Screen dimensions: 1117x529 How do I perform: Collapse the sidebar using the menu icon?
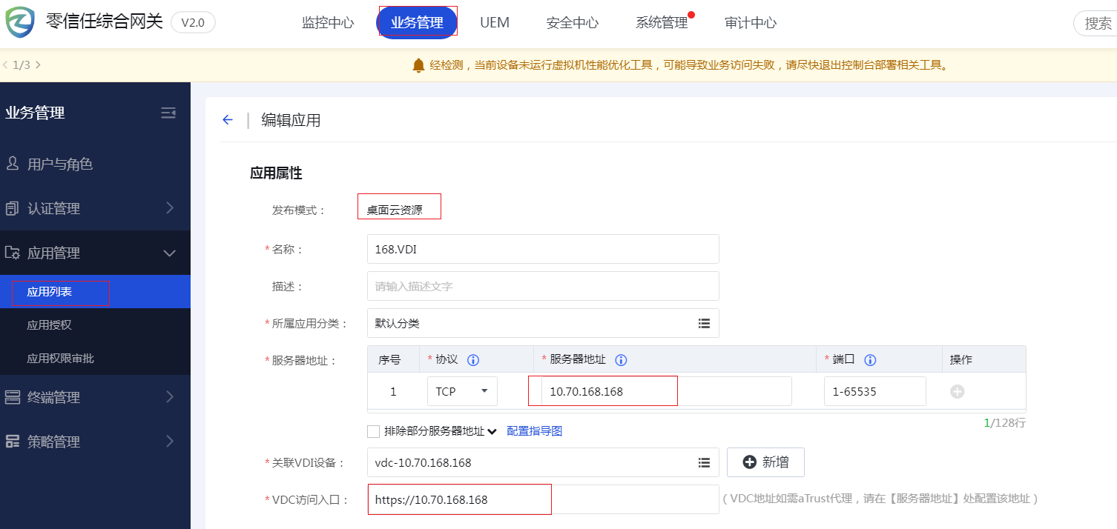168,113
